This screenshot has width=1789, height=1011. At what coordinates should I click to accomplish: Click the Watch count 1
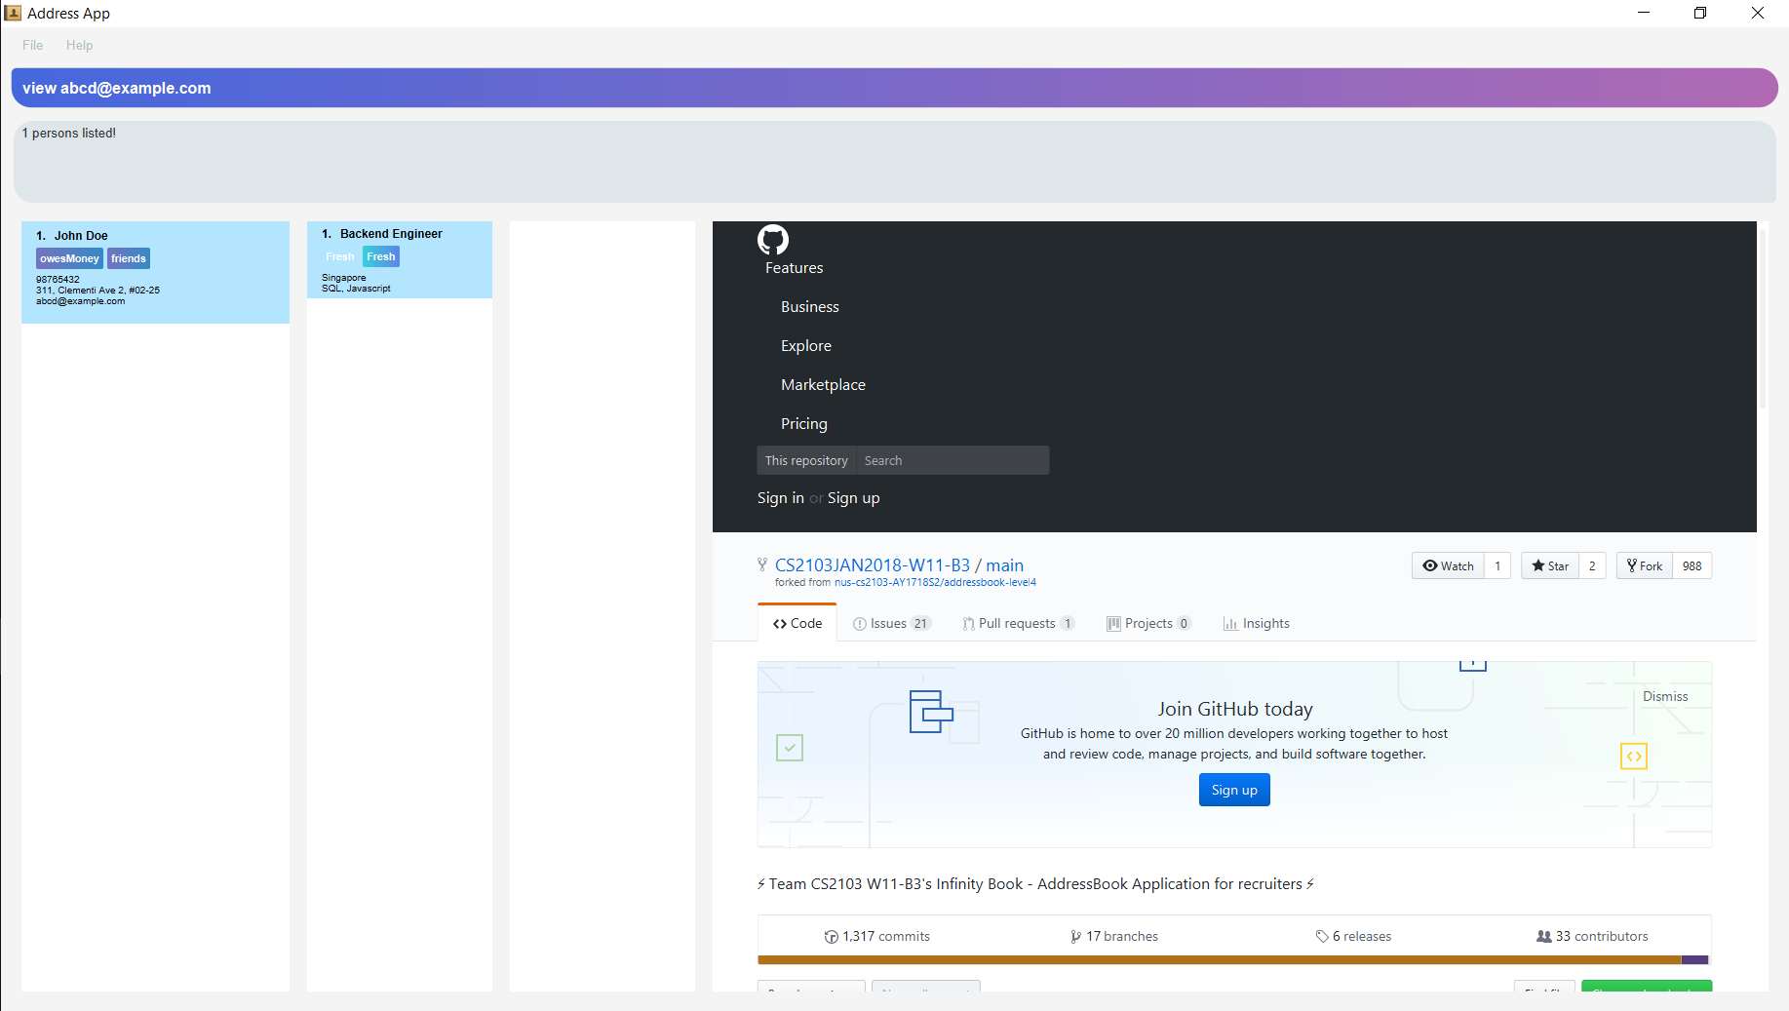coord(1498,565)
